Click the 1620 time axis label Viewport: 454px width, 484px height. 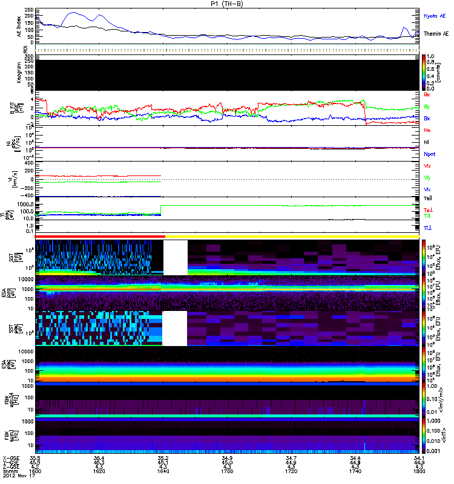[99, 471]
